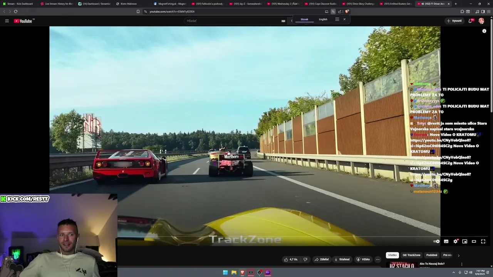
Task: Open the YouTube hamburger guide menu
Action: click(x=7, y=21)
